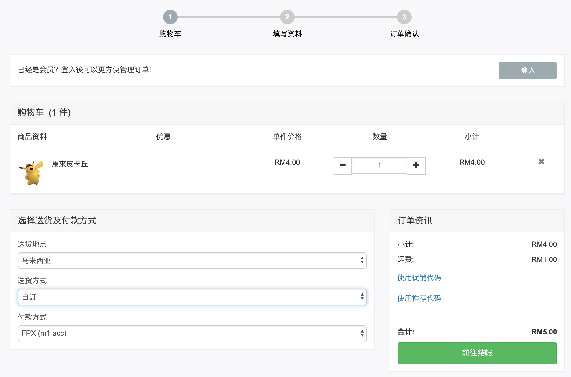Click step 3 circle for 订单确认
This screenshot has width=571, height=377.
404,17
